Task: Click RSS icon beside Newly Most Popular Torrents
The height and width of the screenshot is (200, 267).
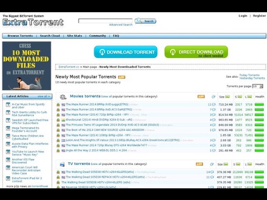Action: [x=122, y=77]
